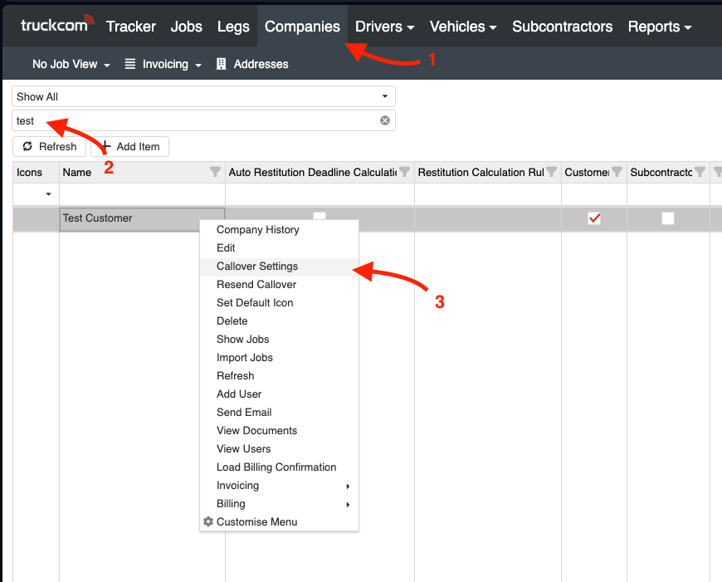Open the Companies tab
Viewport: 722px width, 582px height.
[x=302, y=27]
